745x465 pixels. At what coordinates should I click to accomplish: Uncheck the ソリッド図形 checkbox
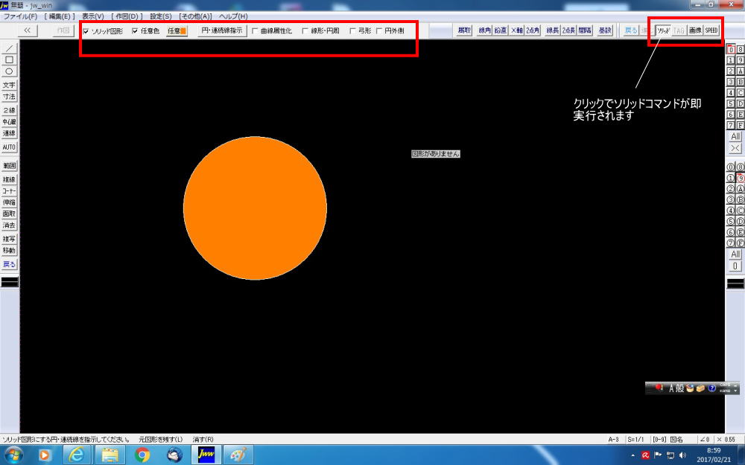pyautogui.click(x=86, y=31)
